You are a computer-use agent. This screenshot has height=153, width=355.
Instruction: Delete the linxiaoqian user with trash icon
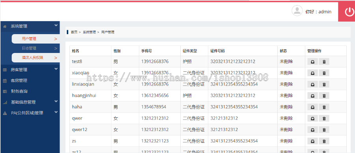click(x=324, y=84)
